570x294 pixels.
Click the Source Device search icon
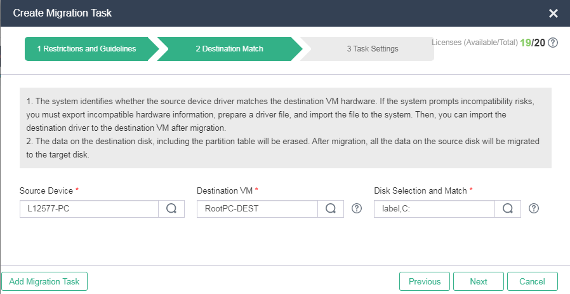[x=171, y=209]
